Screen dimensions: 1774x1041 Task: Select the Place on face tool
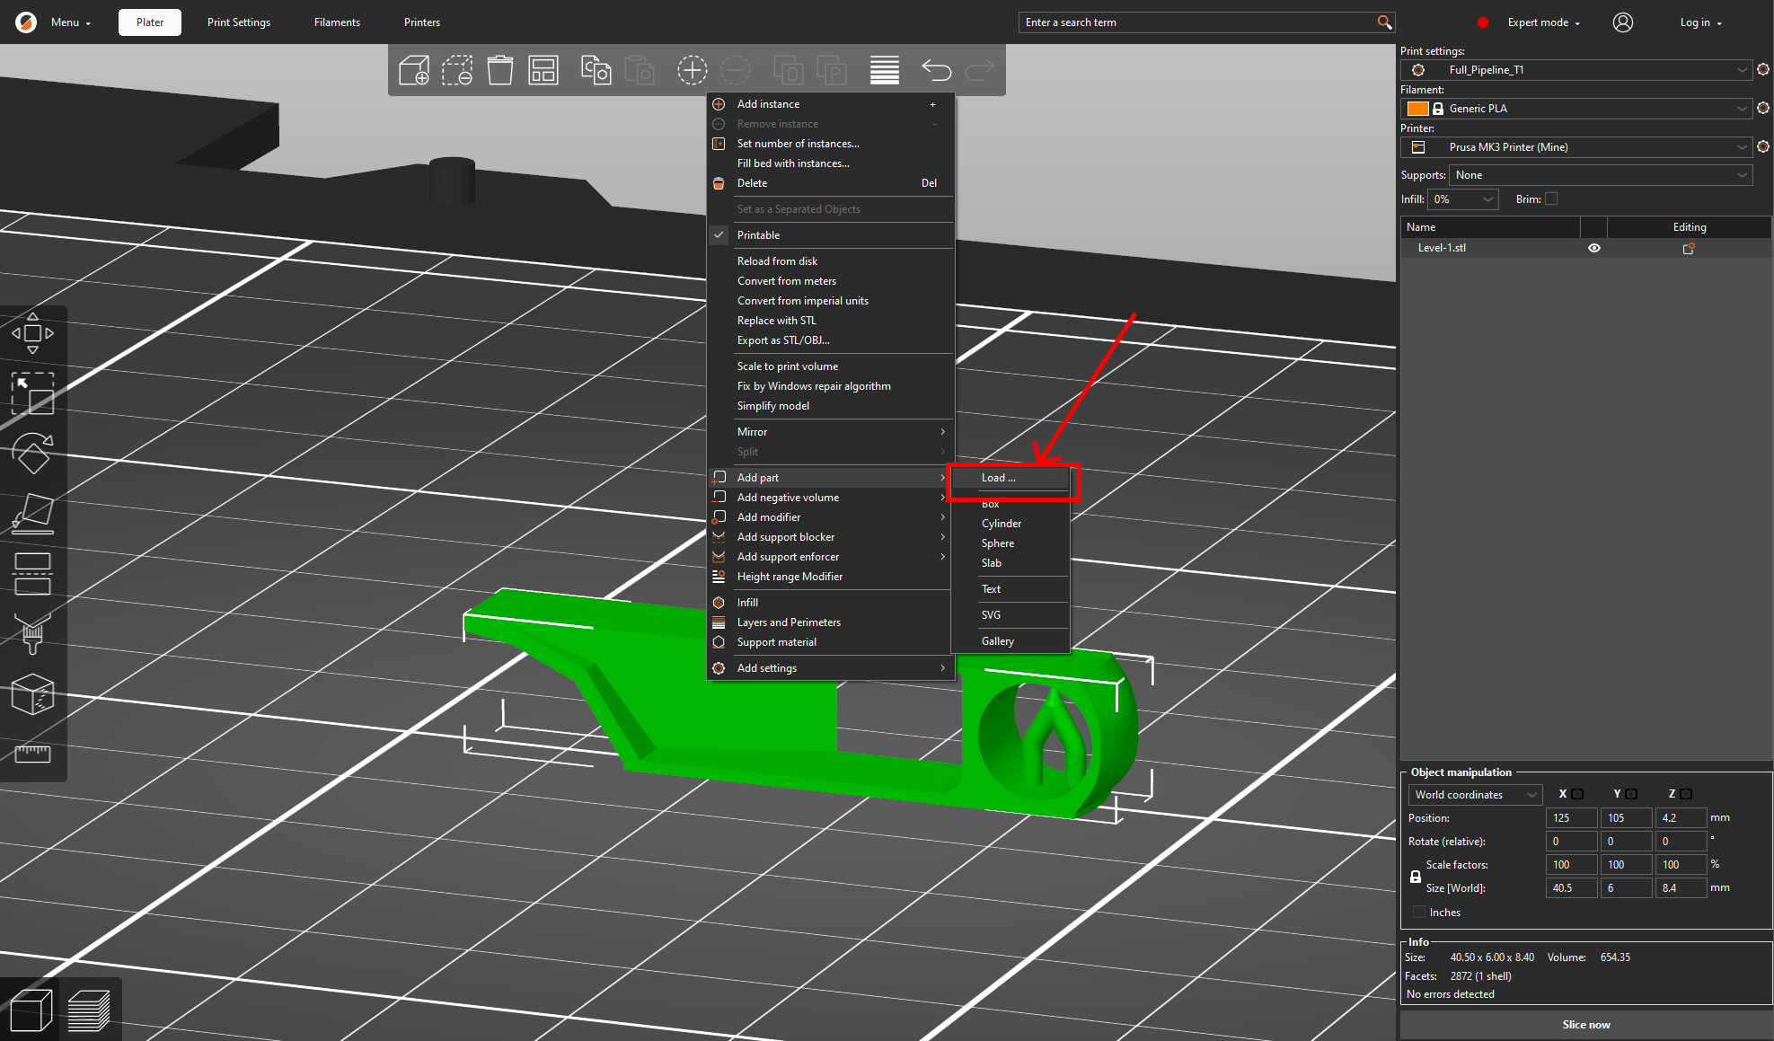pyautogui.click(x=32, y=514)
